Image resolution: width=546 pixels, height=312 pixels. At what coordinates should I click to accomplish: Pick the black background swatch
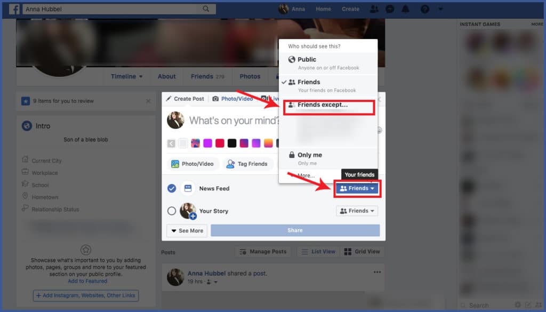coord(232,143)
